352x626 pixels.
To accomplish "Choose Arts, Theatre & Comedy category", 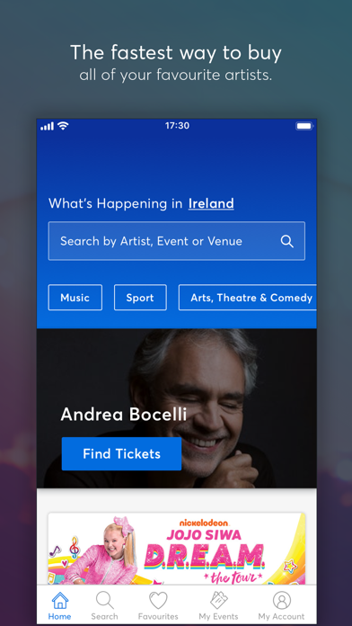I will click(x=248, y=298).
